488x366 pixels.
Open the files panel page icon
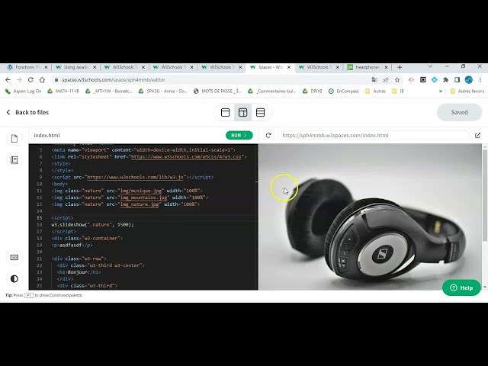point(14,139)
